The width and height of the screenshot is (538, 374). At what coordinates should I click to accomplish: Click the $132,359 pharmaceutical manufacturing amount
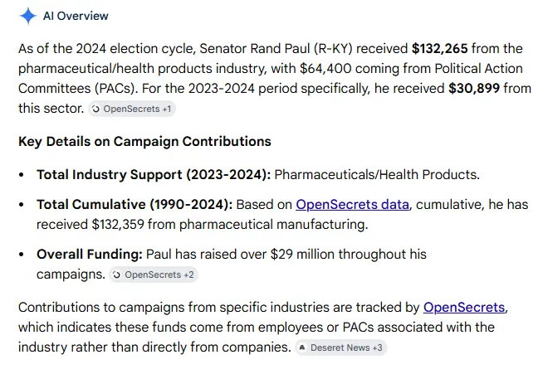pyautogui.click(x=118, y=224)
